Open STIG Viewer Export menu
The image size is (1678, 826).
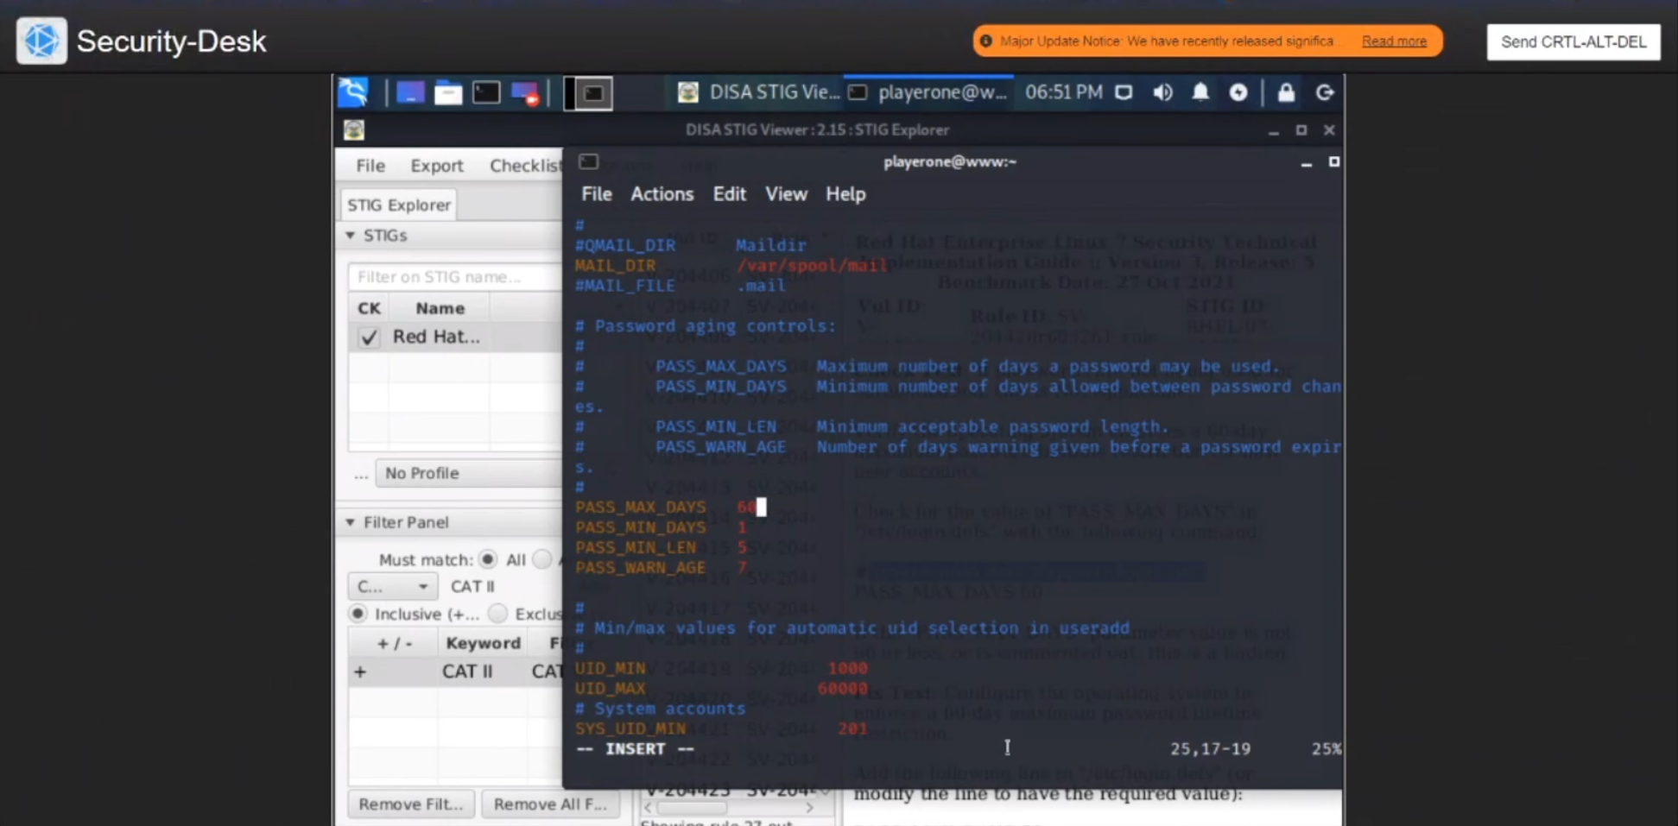point(436,166)
